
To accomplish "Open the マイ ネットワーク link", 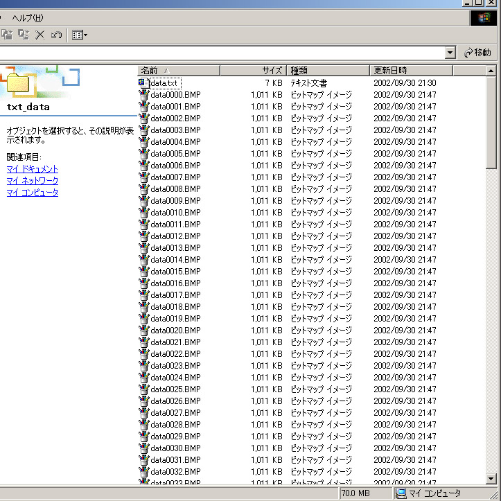I will tap(33, 181).
